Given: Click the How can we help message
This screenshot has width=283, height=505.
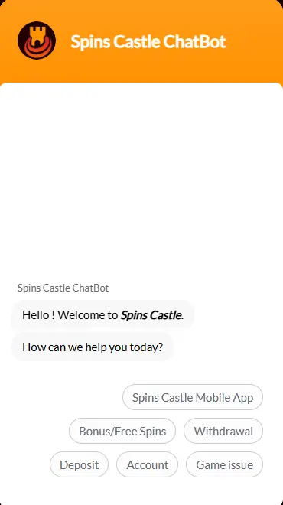Looking at the screenshot, I should click(x=93, y=347).
